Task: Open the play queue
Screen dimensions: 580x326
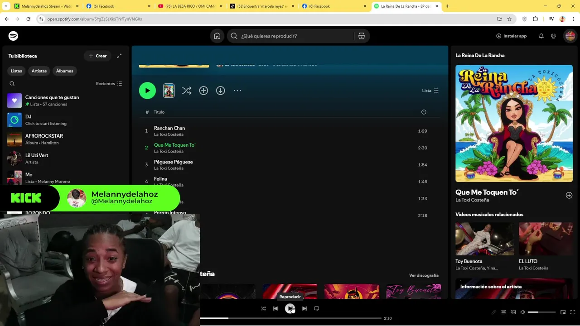Action: pos(503,312)
